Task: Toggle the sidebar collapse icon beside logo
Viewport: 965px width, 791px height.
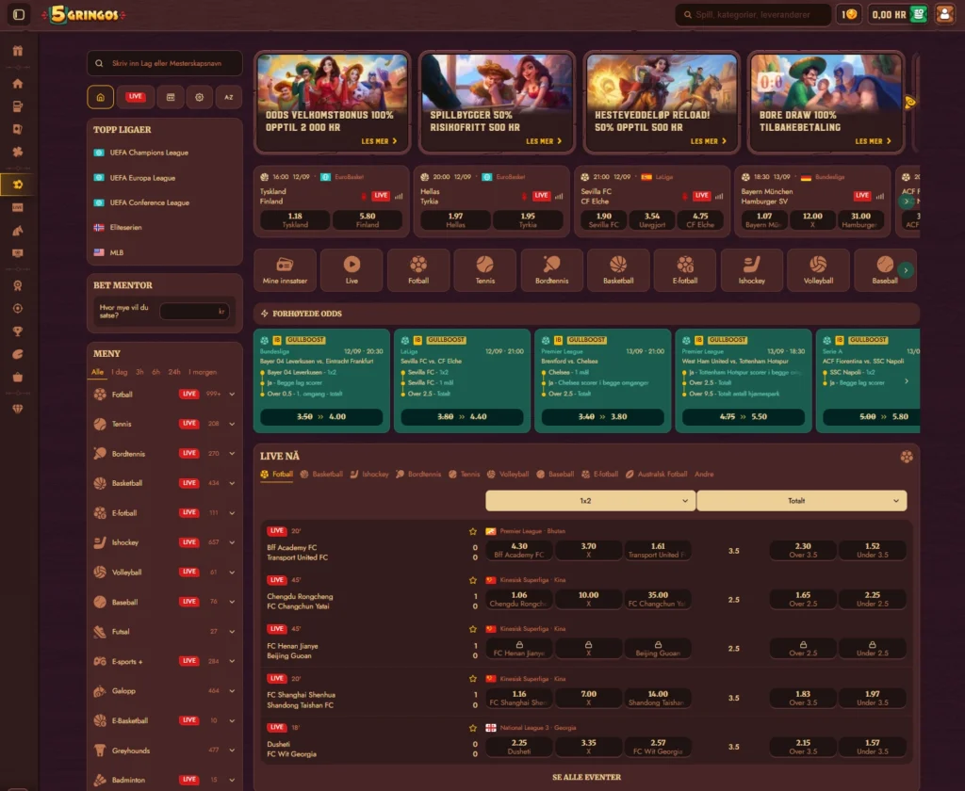Action: pos(19,14)
